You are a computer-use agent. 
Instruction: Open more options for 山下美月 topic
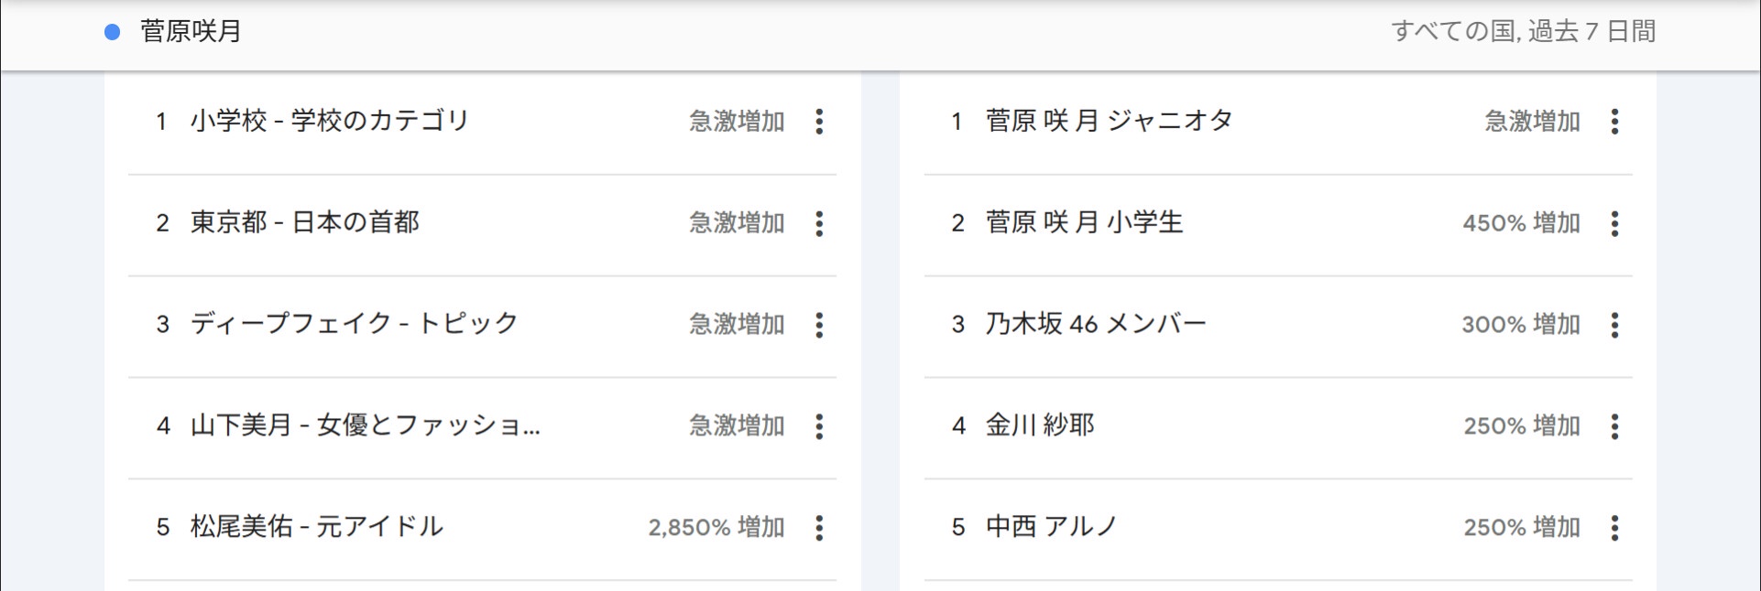tap(819, 426)
